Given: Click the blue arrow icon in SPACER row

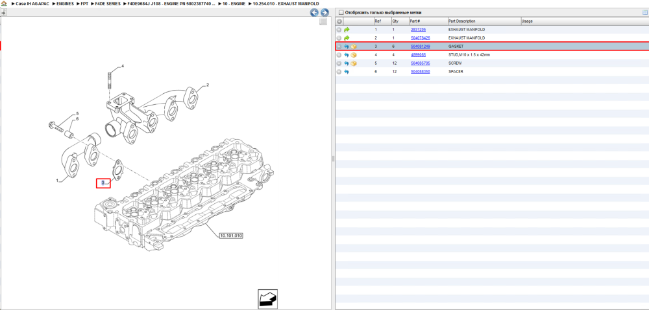Looking at the screenshot, I should pyautogui.click(x=347, y=72).
